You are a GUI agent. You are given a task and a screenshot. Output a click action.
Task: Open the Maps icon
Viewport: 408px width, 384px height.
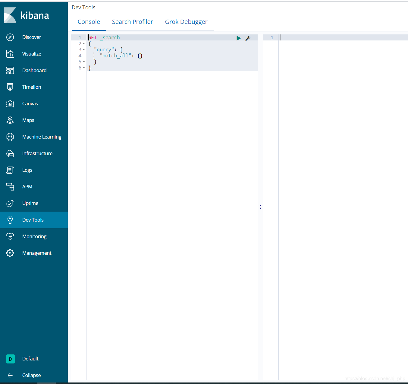(10, 120)
